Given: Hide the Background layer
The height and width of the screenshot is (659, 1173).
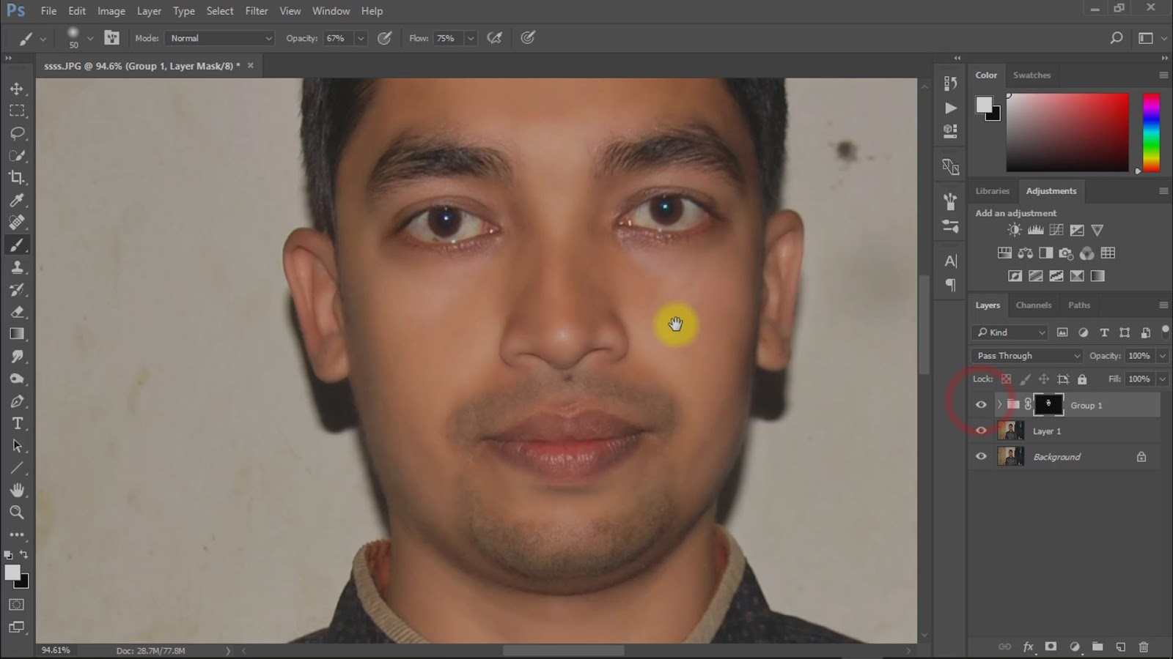Looking at the screenshot, I should (x=981, y=456).
